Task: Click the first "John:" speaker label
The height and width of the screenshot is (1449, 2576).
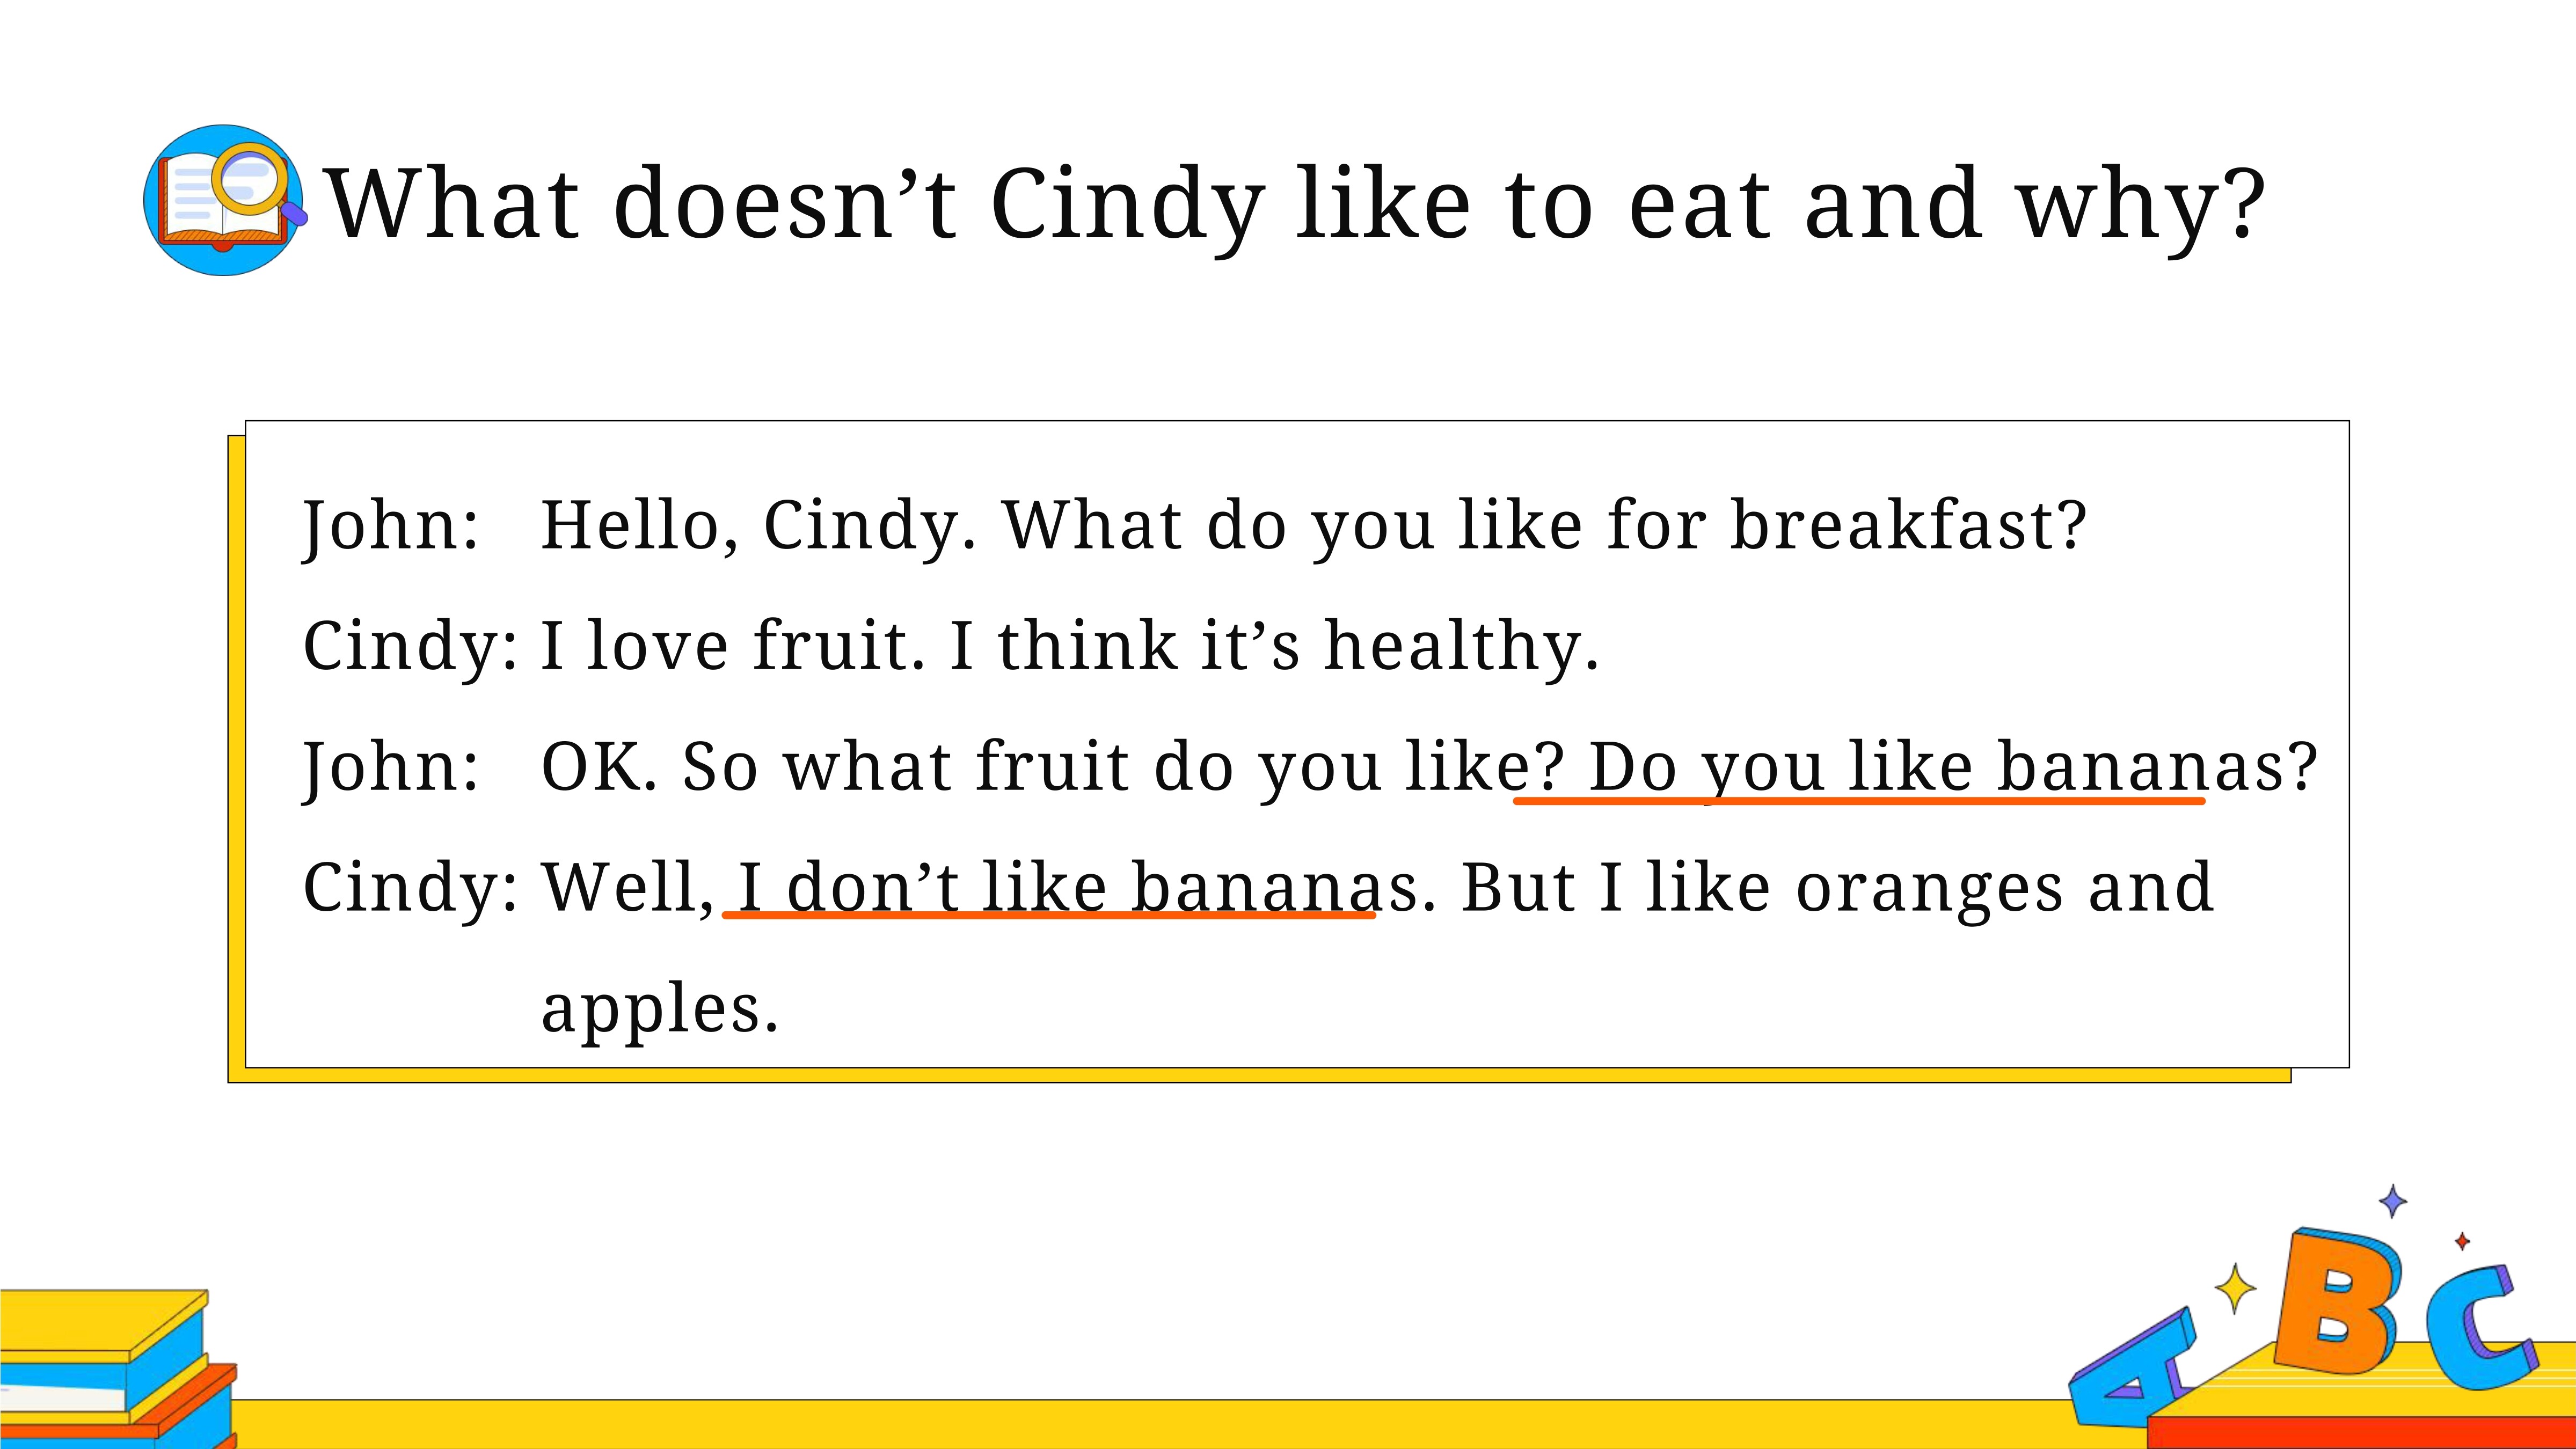Action: (391, 526)
